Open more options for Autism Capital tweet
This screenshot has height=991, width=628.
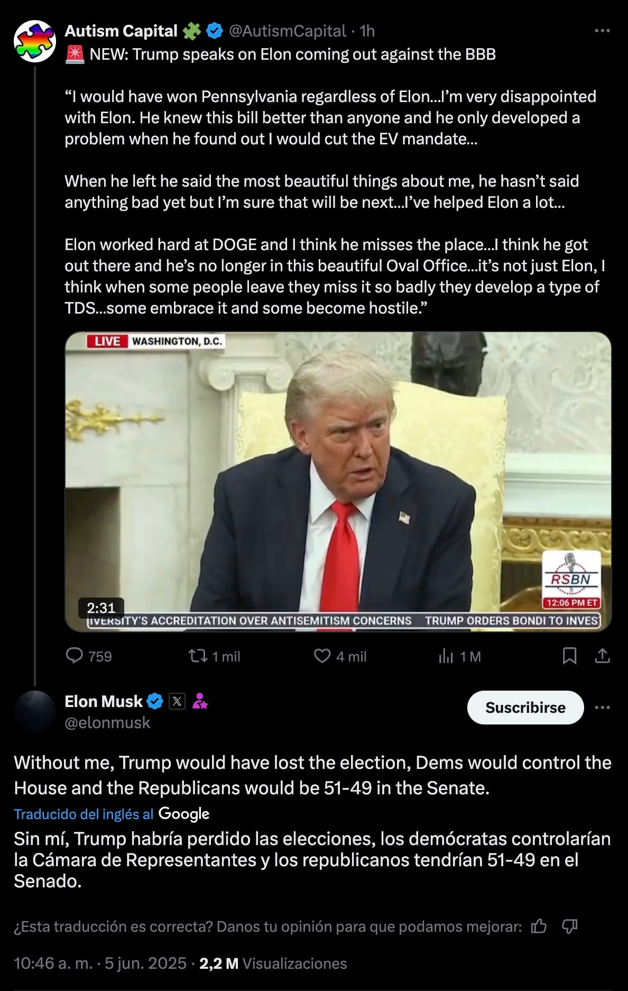tap(602, 31)
